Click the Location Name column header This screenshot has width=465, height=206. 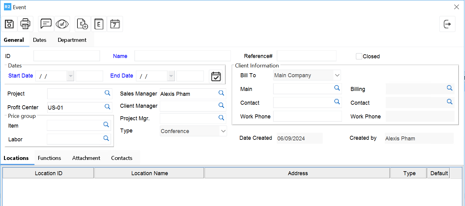[x=149, y=173]
